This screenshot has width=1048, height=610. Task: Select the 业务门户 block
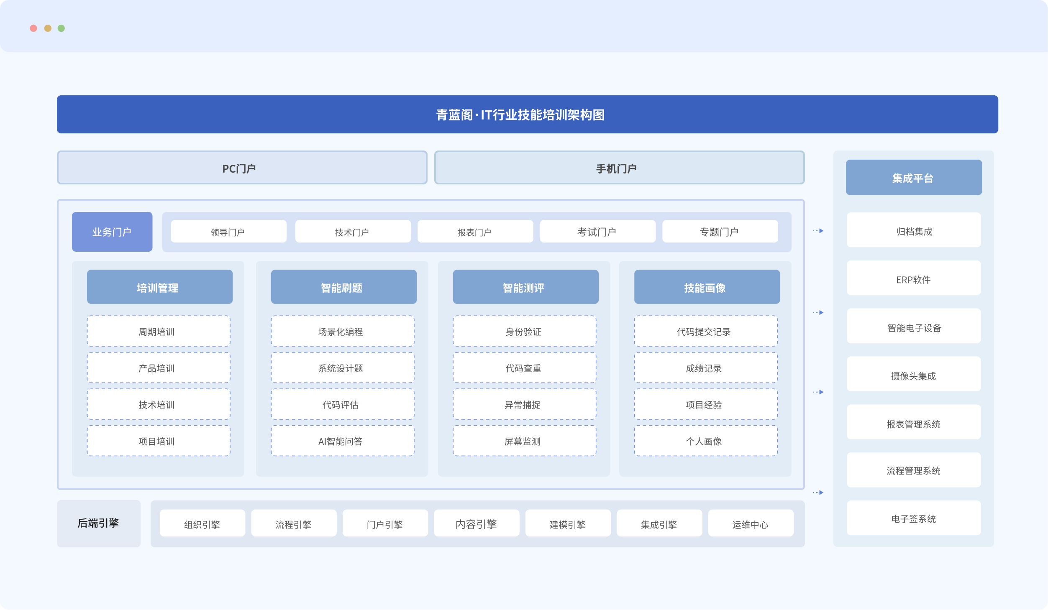point(112,232)
